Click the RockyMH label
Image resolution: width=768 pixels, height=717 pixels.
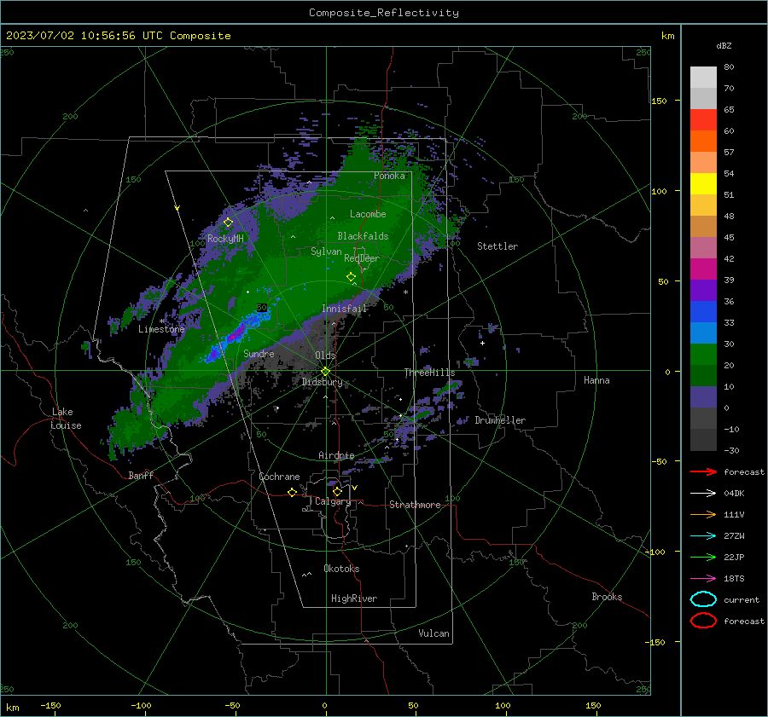225,239
